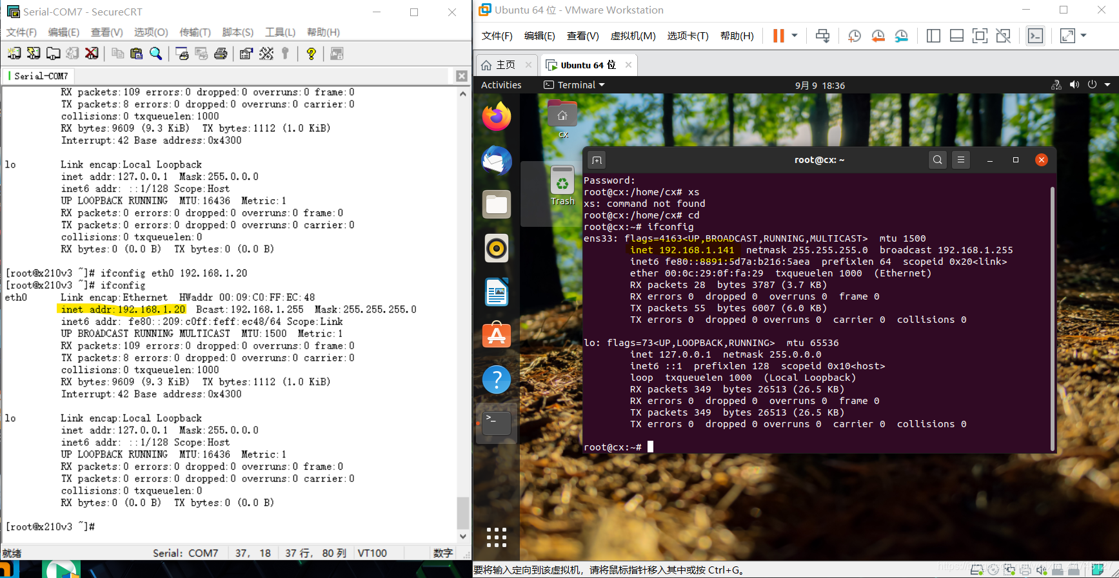
Task: Open the 9月9 18:36 clock menu
Action: (x=820, y=85)
